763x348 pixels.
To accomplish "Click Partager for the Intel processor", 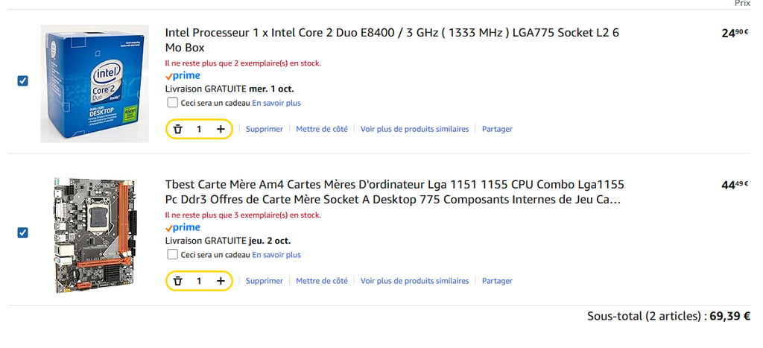I will click(497, 129).
